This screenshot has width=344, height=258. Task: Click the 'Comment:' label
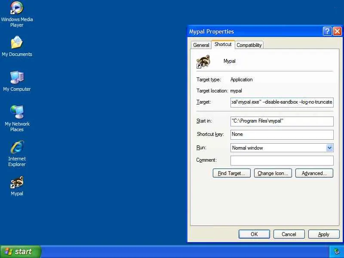pyautogui.click(x=206, y=160)
